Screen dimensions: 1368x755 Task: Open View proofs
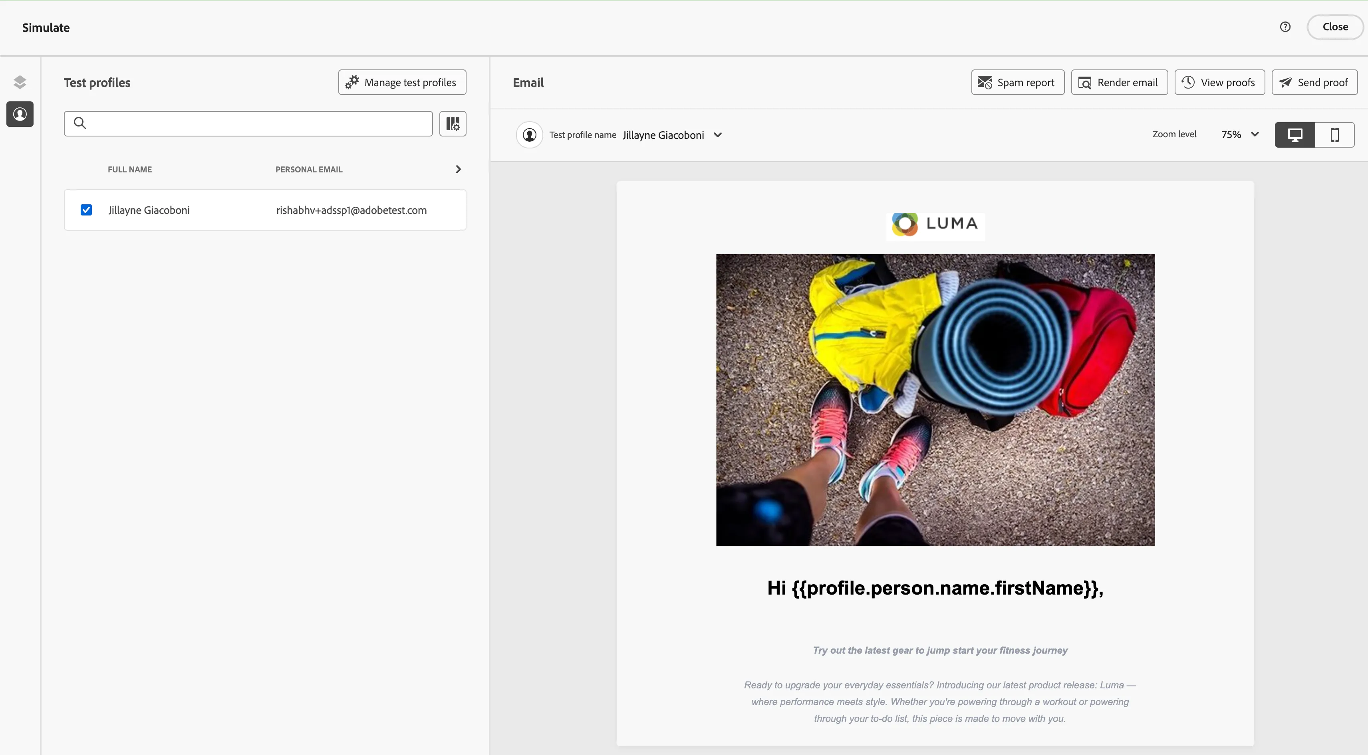click(x=1219, y=82)
